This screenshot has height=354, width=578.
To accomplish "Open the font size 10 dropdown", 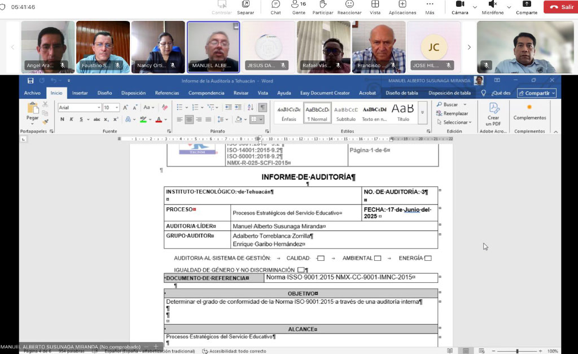I will pyautogui.click(x=117, y=107).
